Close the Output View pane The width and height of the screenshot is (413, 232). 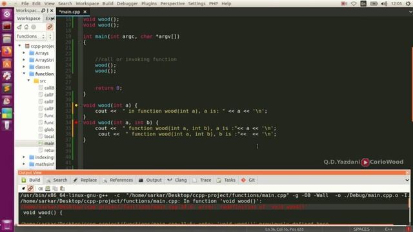407,173
